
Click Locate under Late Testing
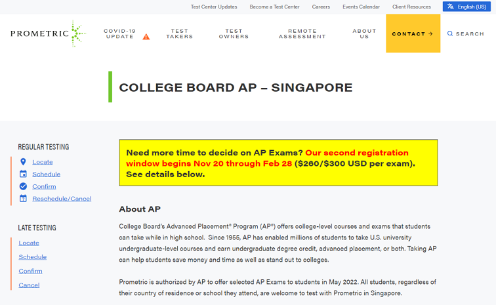pos(29,243)
